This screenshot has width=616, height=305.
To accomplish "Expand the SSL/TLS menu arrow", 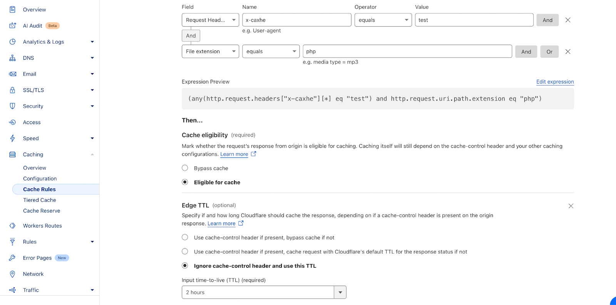I will [92, 90].
